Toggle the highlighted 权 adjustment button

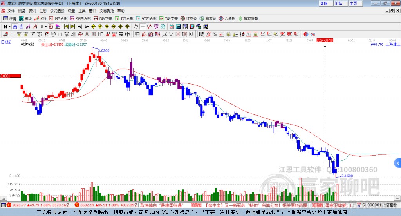point(51,27)
